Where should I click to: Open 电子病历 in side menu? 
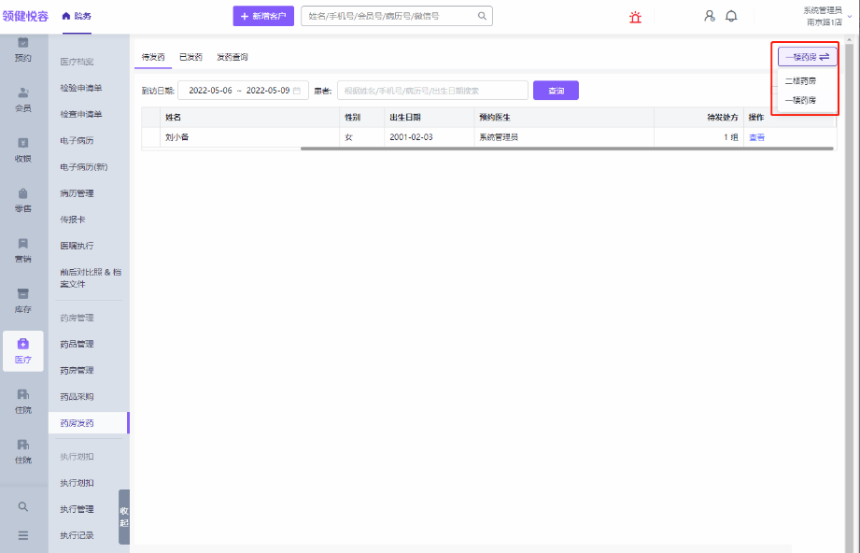point(77,140)
